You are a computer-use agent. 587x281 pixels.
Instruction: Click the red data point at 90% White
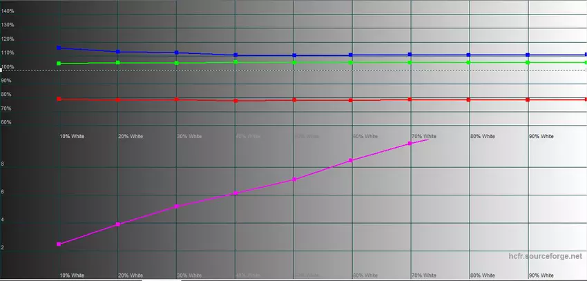pyautogui.click(x=528, y=100)
